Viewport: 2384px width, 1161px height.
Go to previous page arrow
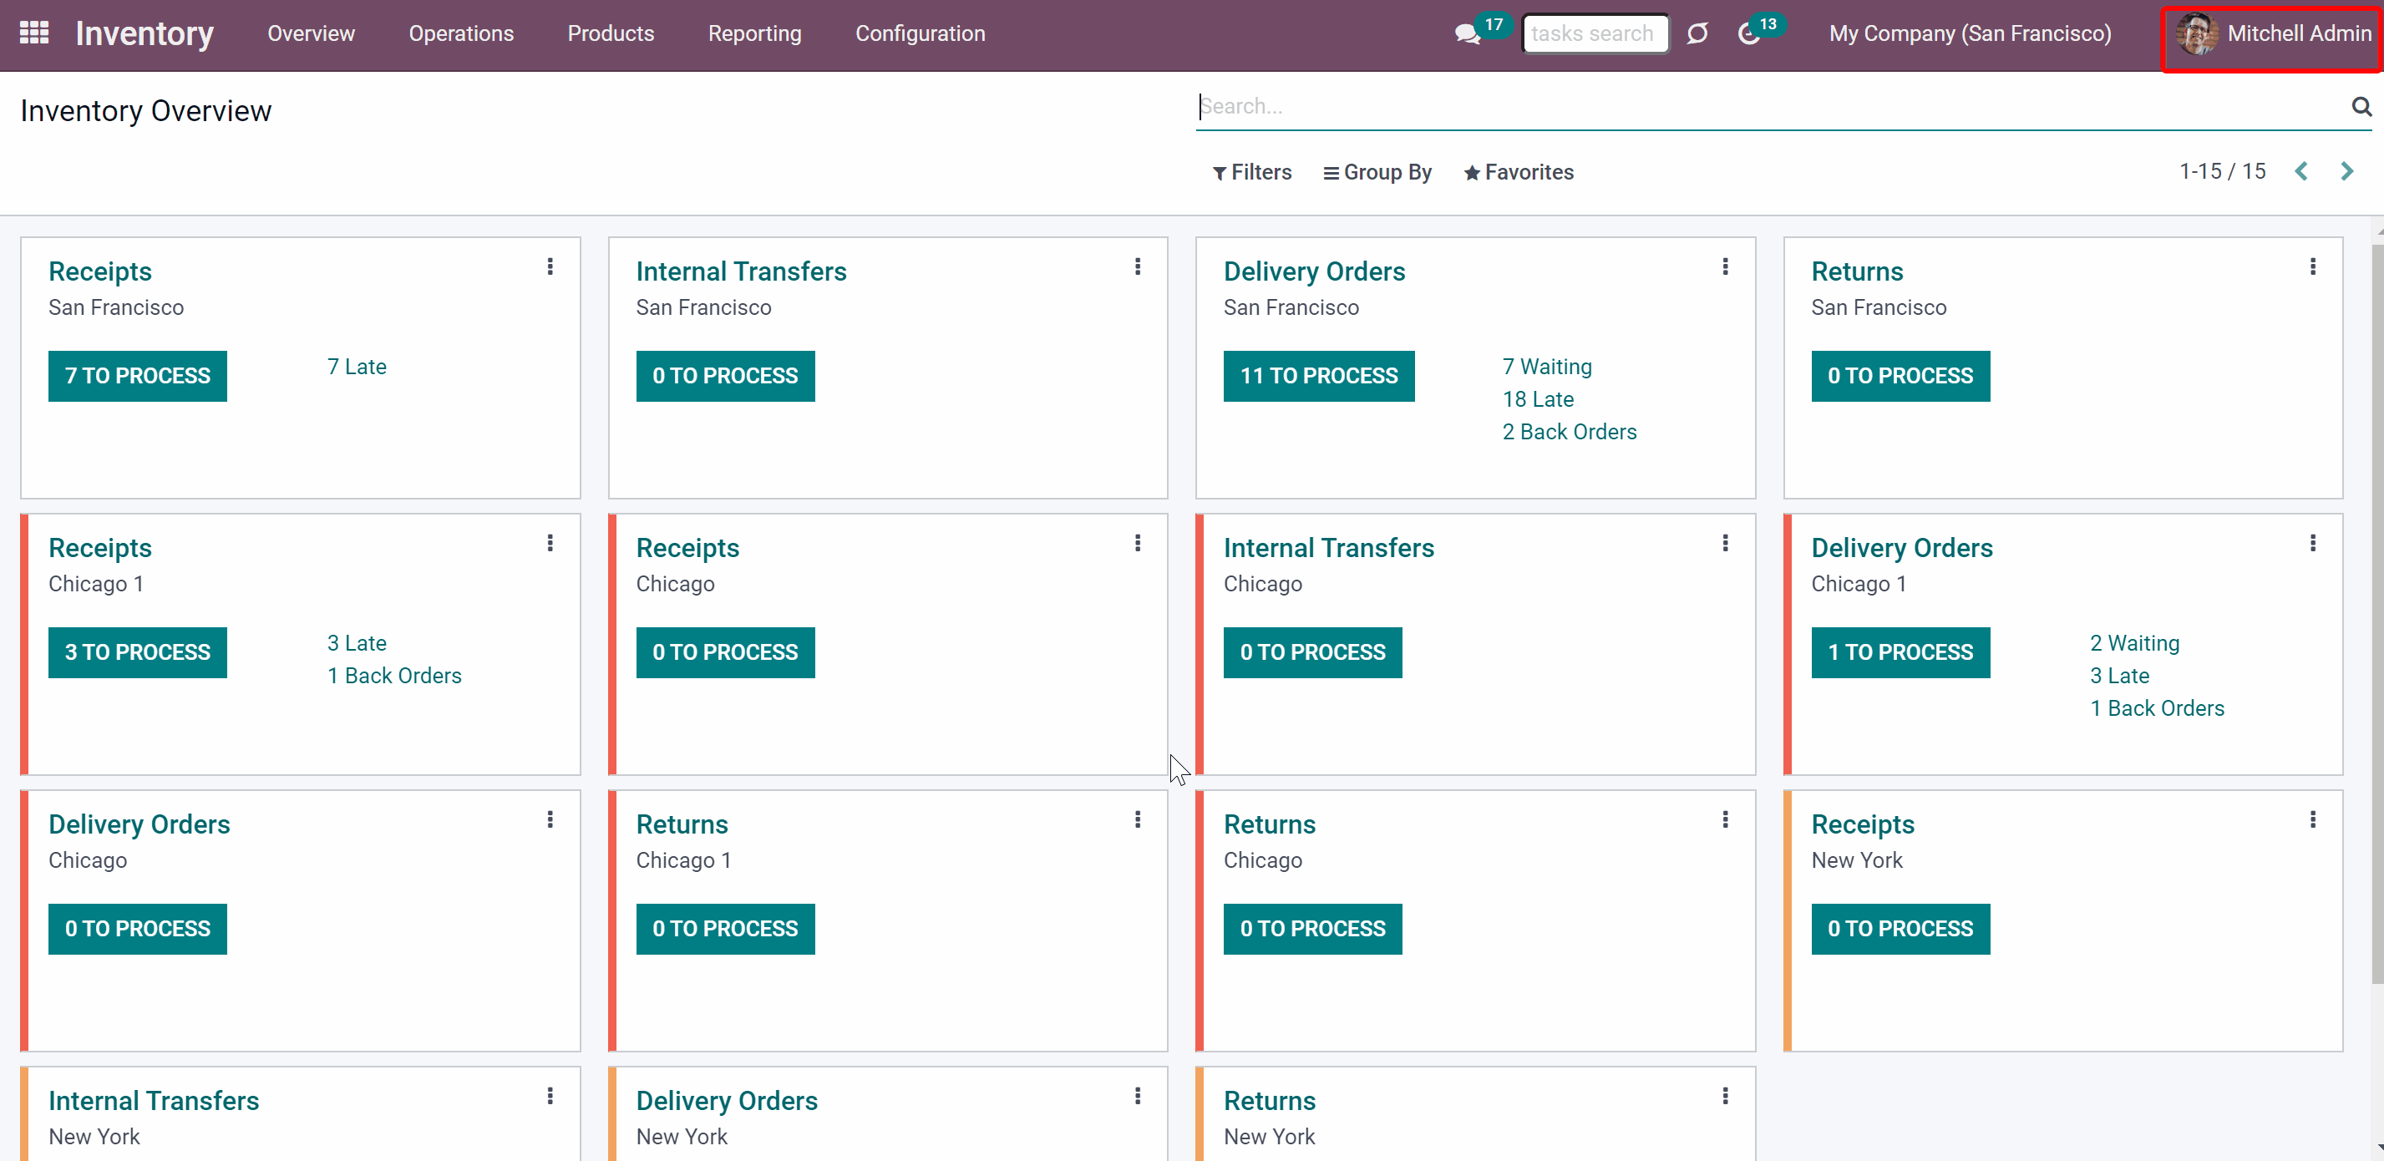[2301, 171]
